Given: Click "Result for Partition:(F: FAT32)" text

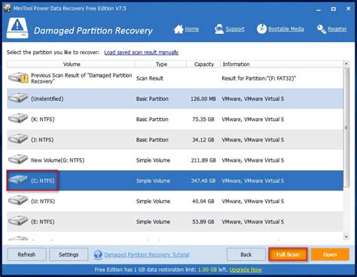Looking at the screenshot, I should [x=259, y=78].
